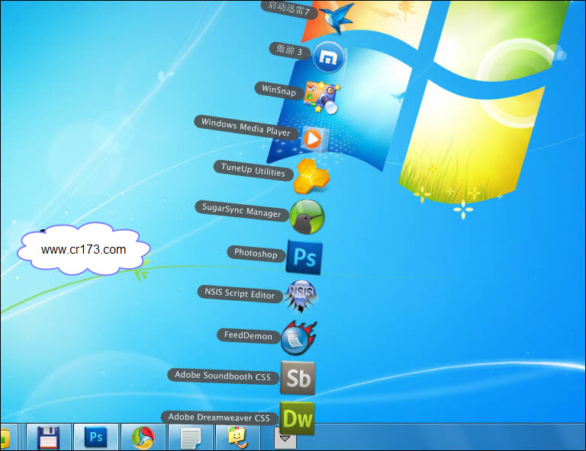Launch Windows Media Player icon
The image size is (586, 451).
coord(313,138)
